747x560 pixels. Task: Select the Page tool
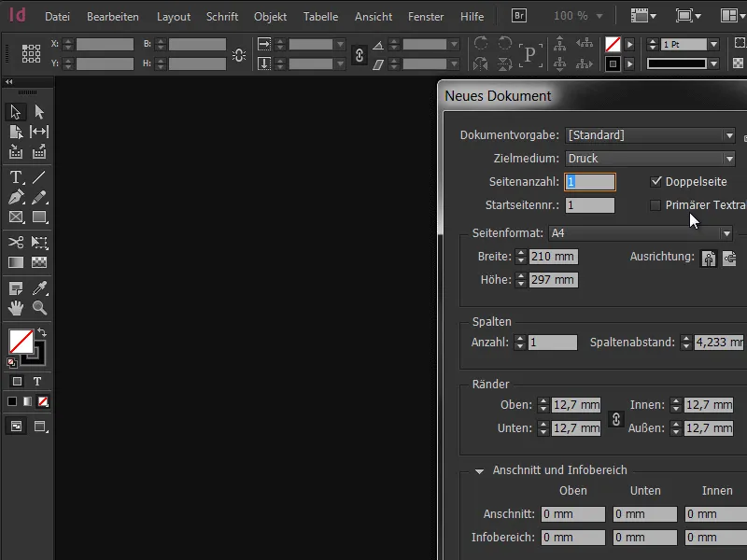(16, 132)
